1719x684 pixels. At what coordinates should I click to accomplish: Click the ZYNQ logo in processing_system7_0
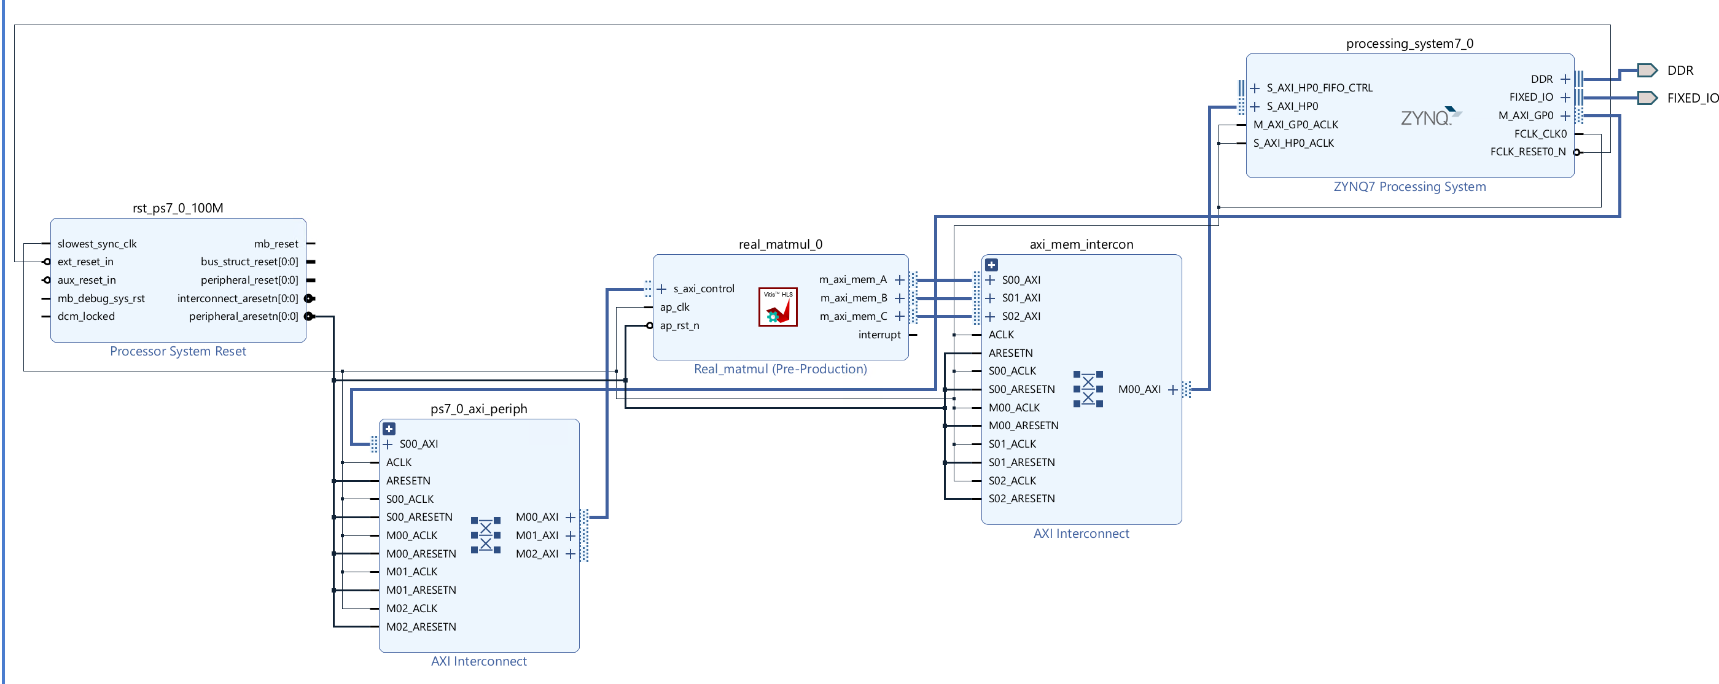pos(1430,117)
